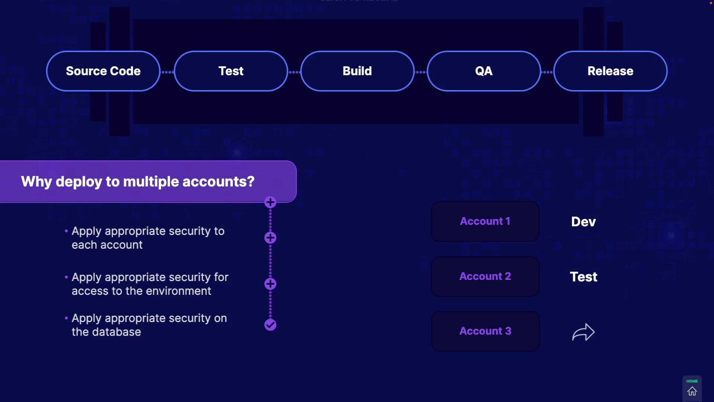
Task: Click the Dev environment label
Action: point(583,222)
